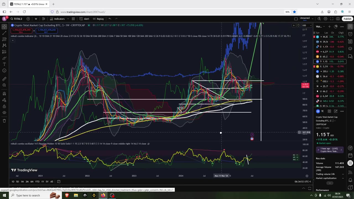Image resolution: width=354 pixels, height=199 pixels.
Task: Collapse the indicator legend chevron
Action: point(12,40)
